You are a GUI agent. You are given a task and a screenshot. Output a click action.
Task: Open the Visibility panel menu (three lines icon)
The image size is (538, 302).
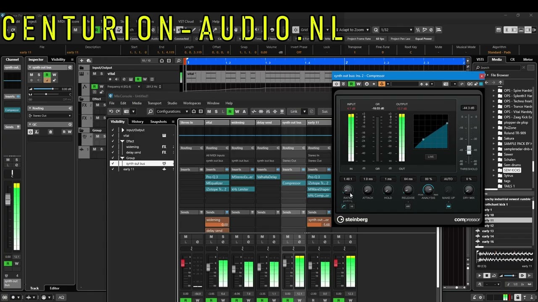(173, 122)
